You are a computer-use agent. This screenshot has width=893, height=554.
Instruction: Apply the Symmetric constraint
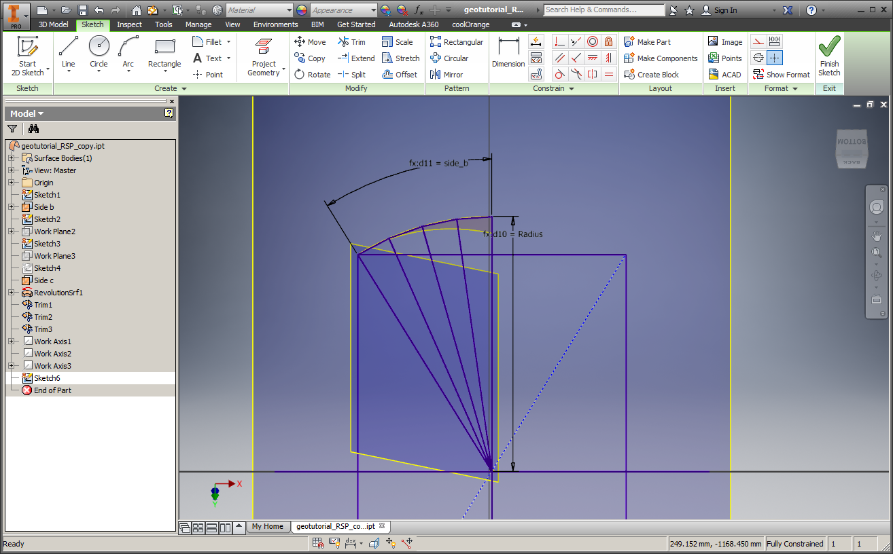593,74
